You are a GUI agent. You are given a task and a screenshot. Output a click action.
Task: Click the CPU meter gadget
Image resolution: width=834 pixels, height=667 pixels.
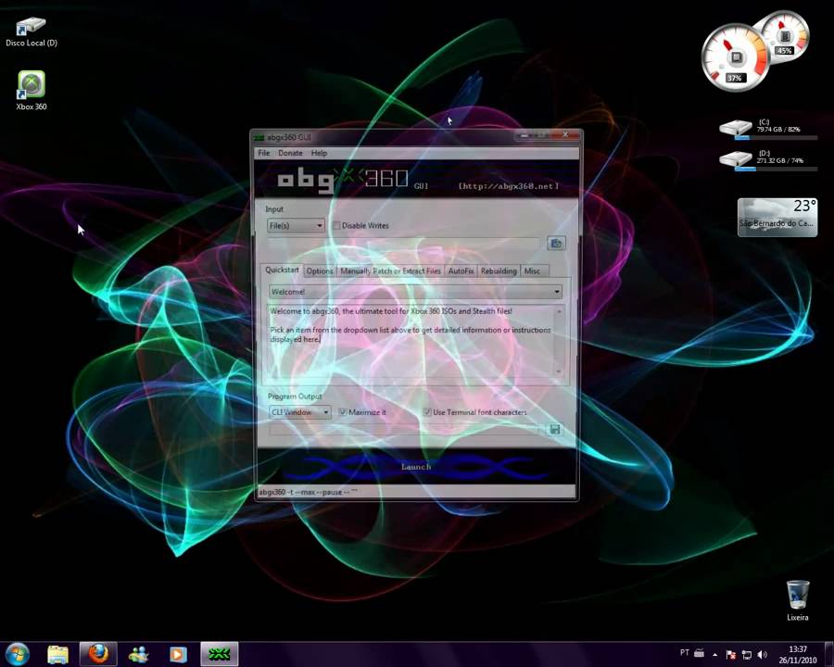tap(735, 57)
